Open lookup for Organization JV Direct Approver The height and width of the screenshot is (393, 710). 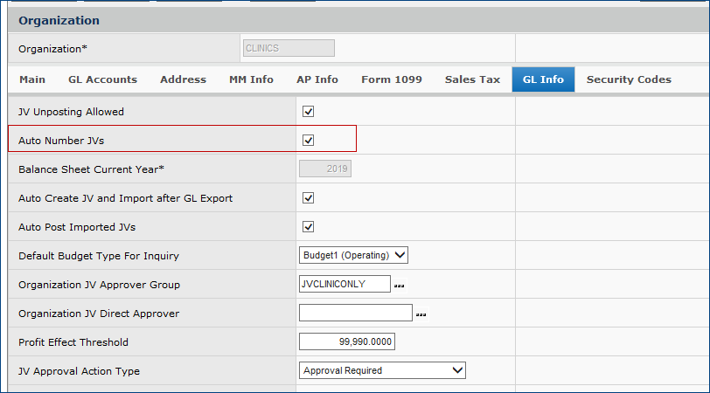420,314
